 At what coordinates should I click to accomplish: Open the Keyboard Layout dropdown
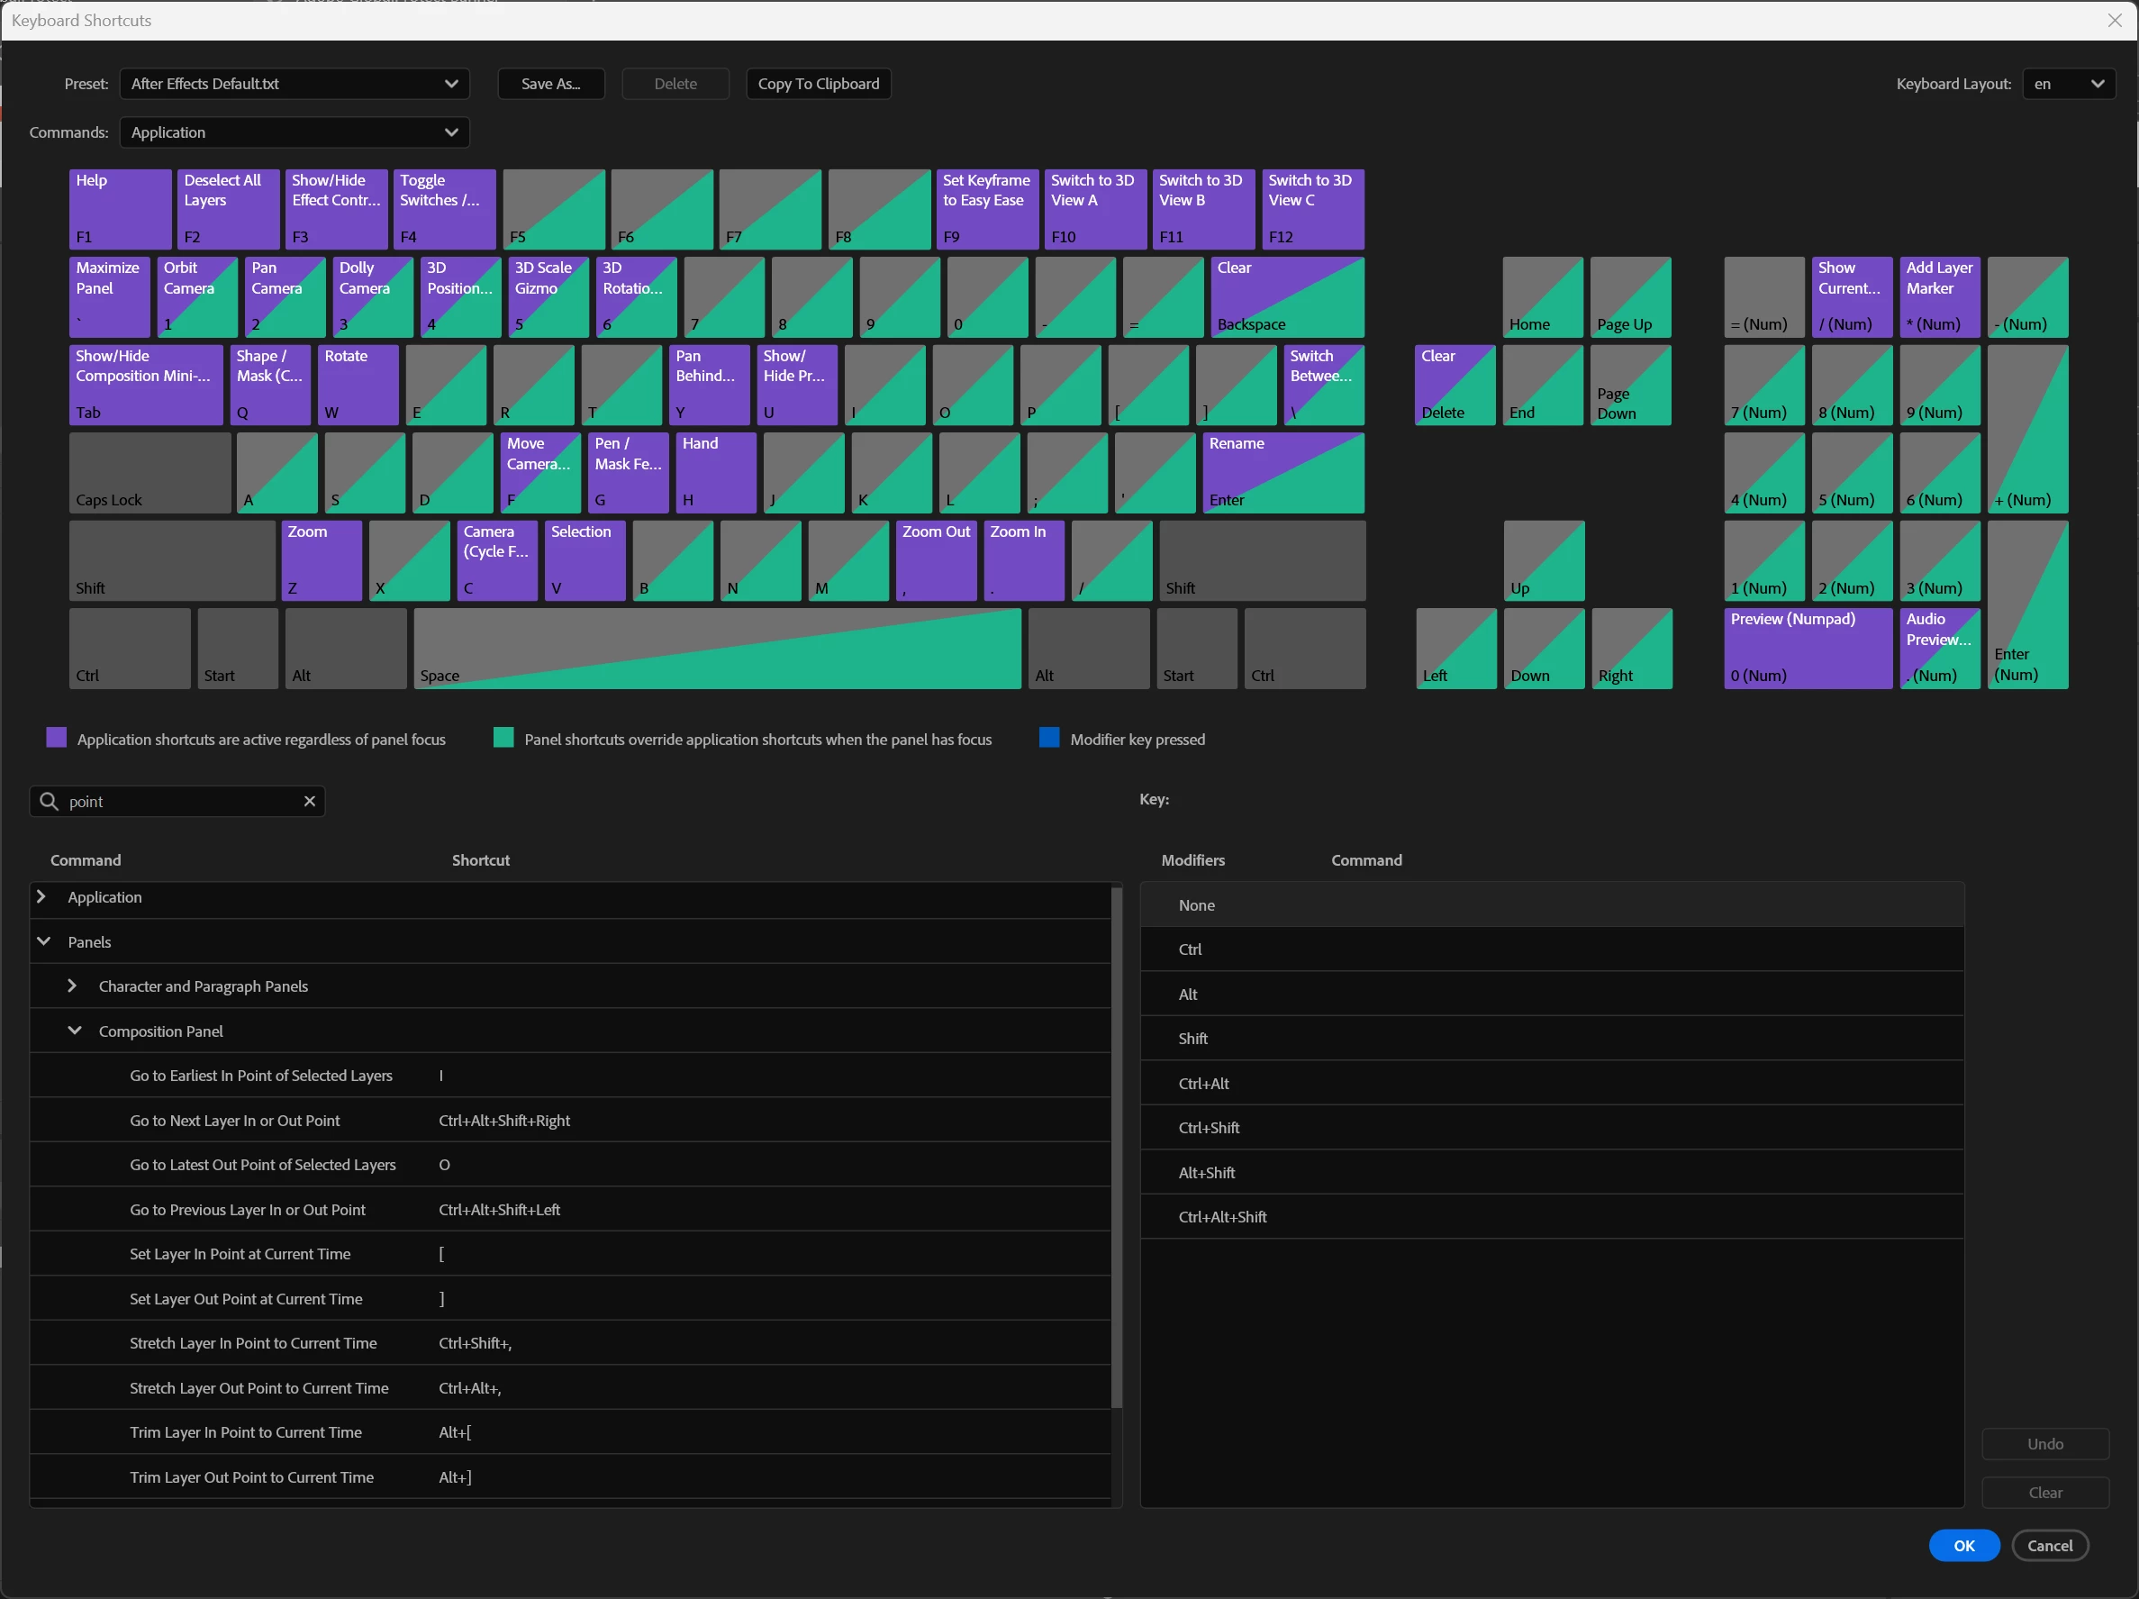[2069, 84]
